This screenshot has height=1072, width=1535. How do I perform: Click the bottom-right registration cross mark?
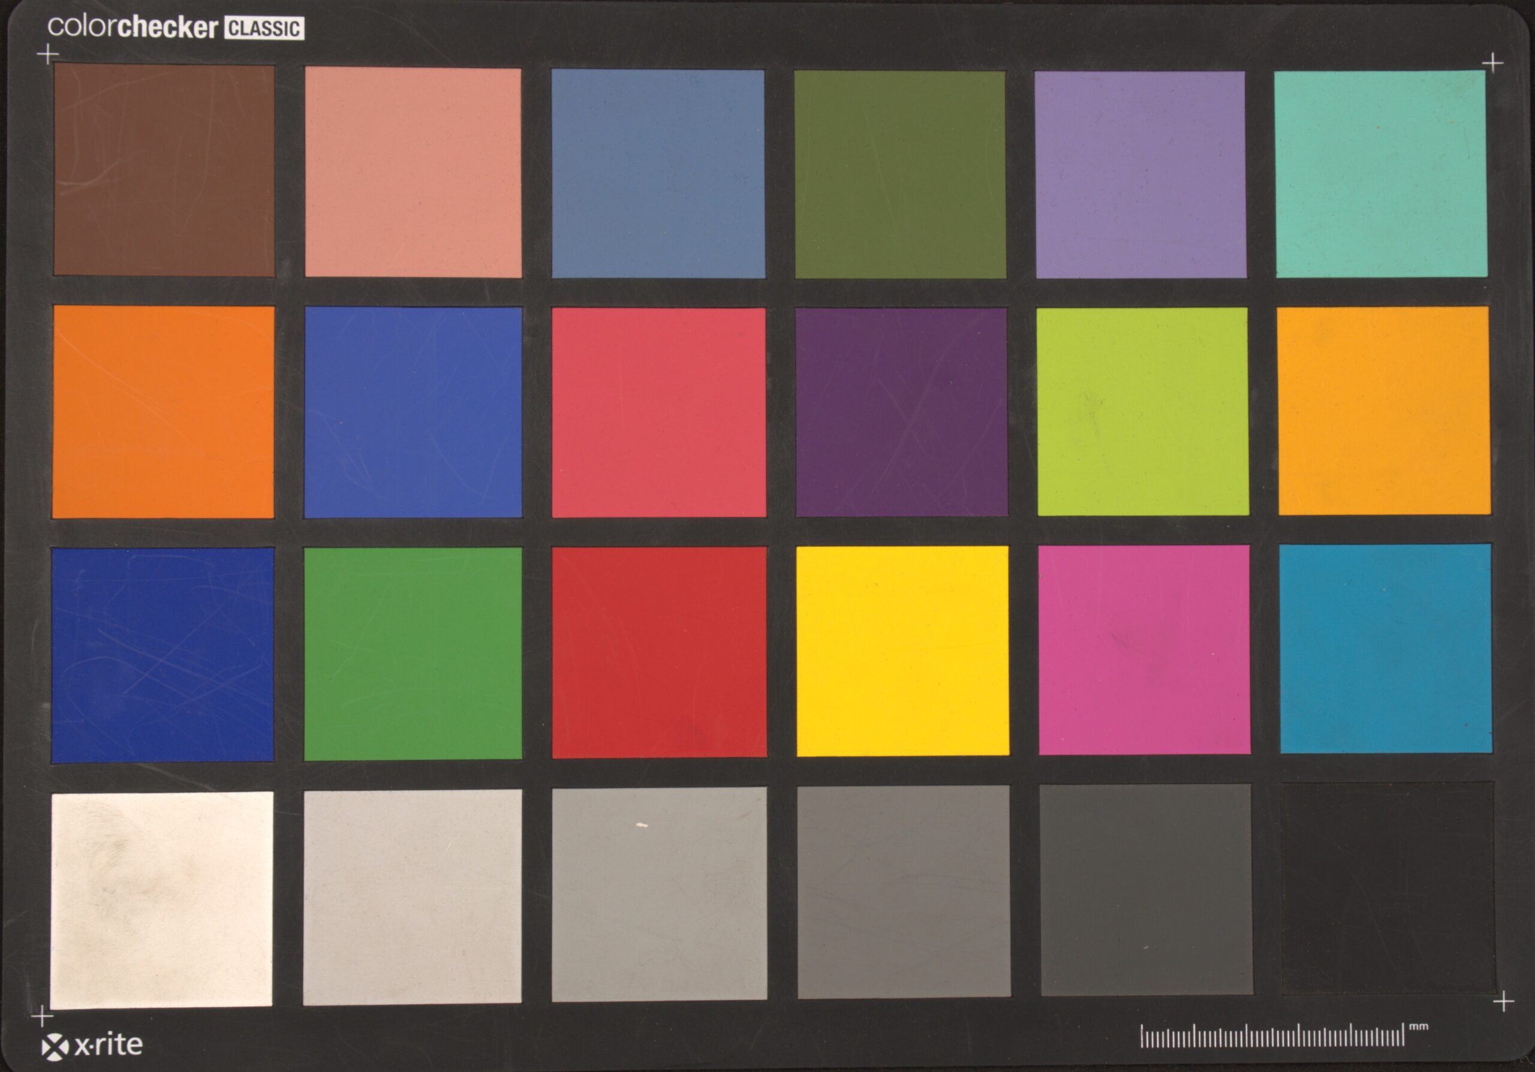tap(1503, 1002)
